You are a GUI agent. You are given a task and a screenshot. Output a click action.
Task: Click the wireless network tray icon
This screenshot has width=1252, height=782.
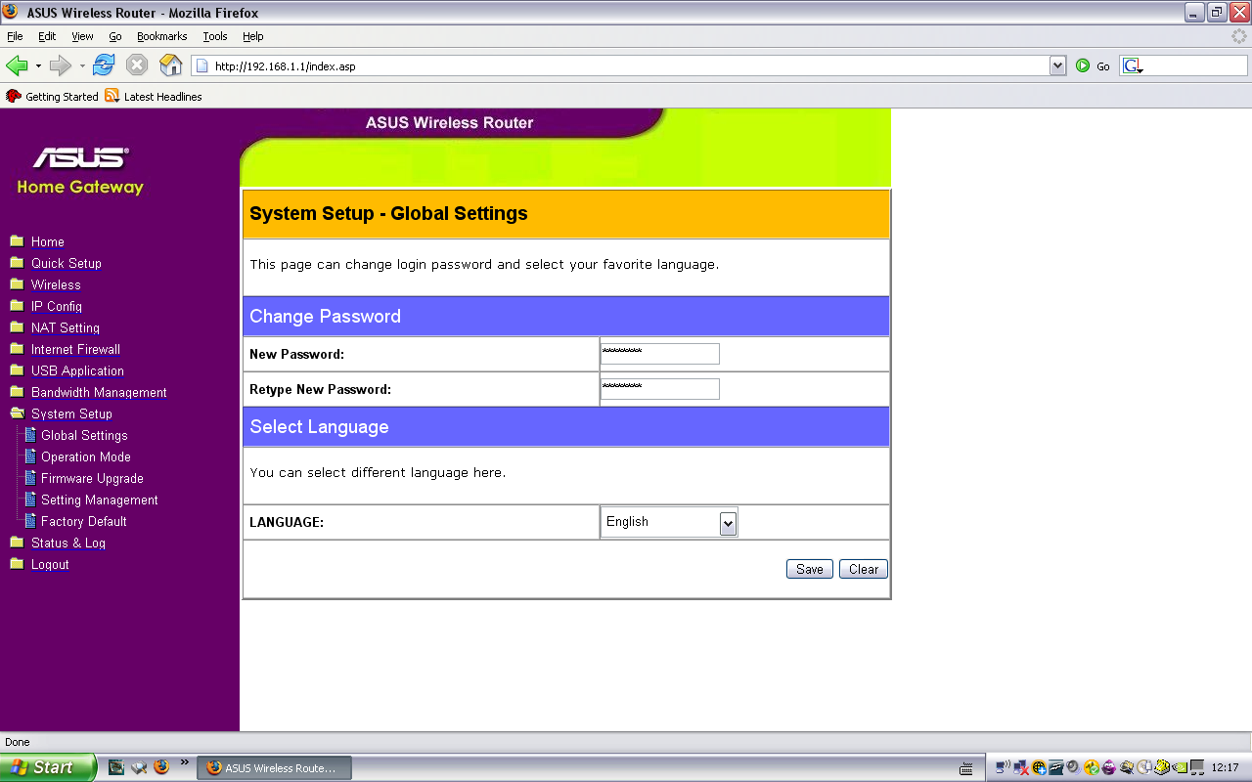[1003, 767]
